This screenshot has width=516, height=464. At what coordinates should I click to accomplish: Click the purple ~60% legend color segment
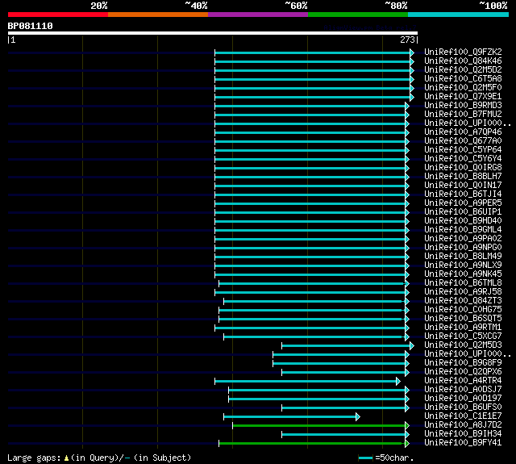coord(258,15)
